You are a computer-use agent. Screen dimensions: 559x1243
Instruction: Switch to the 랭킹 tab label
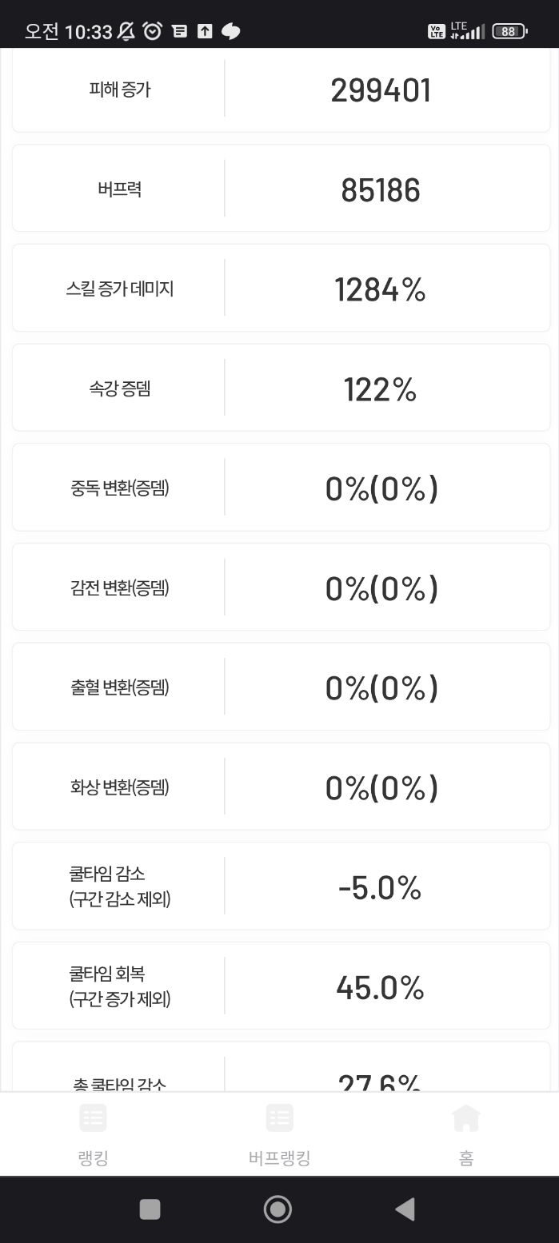click(x=94, y=1158)
